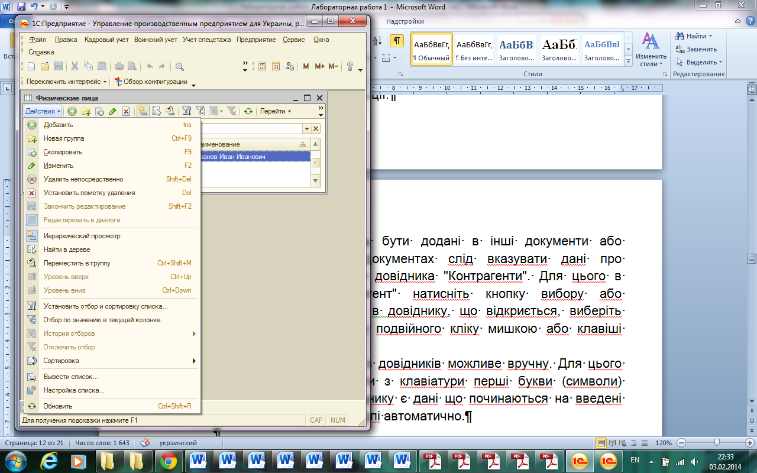Open the Найти dropdown in Word ribbon
Viewport: 757px width, 473px height.
tap(695, 36)
